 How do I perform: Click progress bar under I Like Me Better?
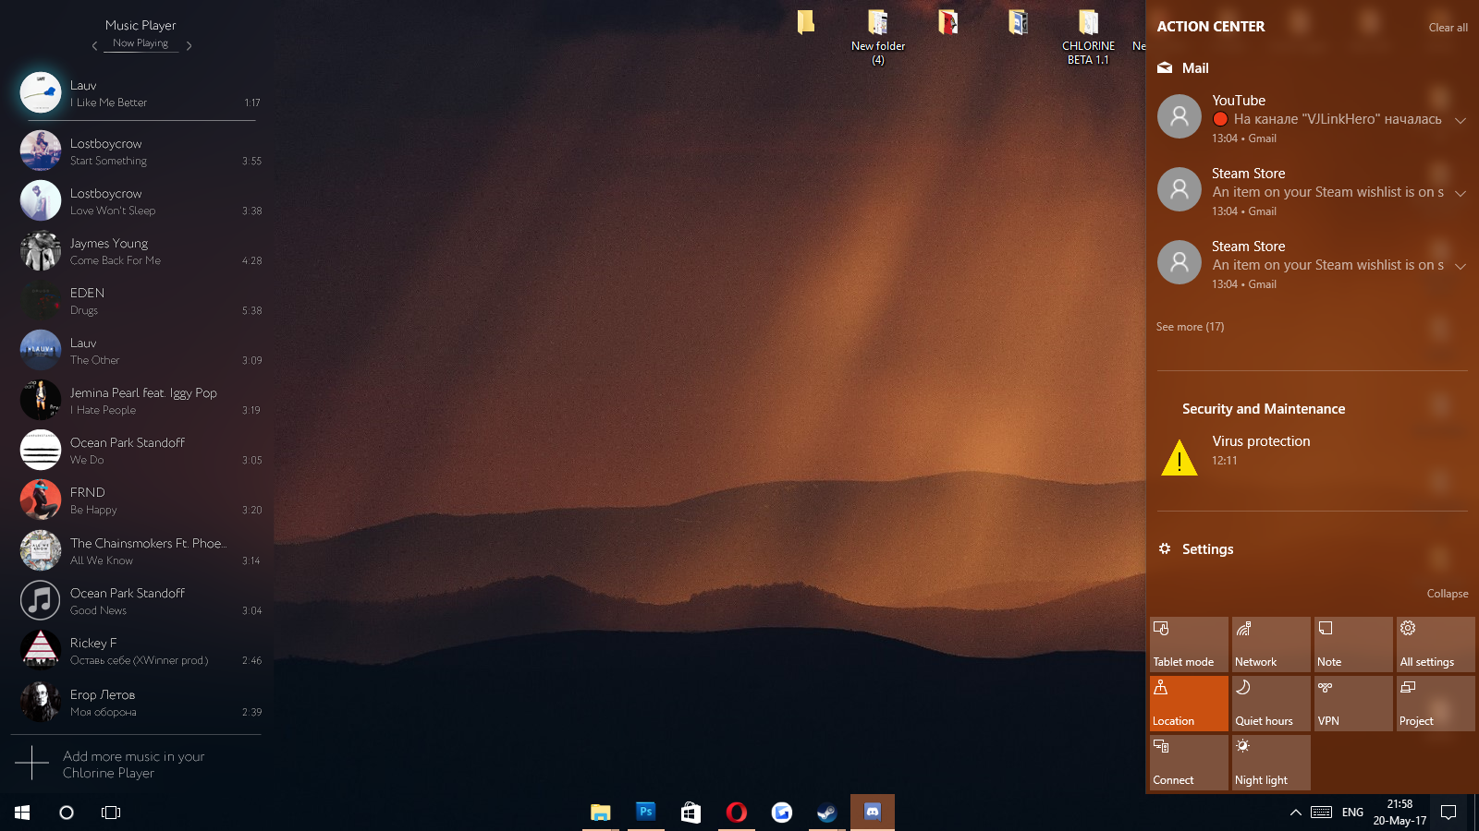(141, 120)
